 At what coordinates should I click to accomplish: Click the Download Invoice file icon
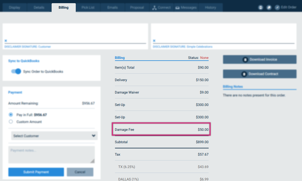(245, 60)
